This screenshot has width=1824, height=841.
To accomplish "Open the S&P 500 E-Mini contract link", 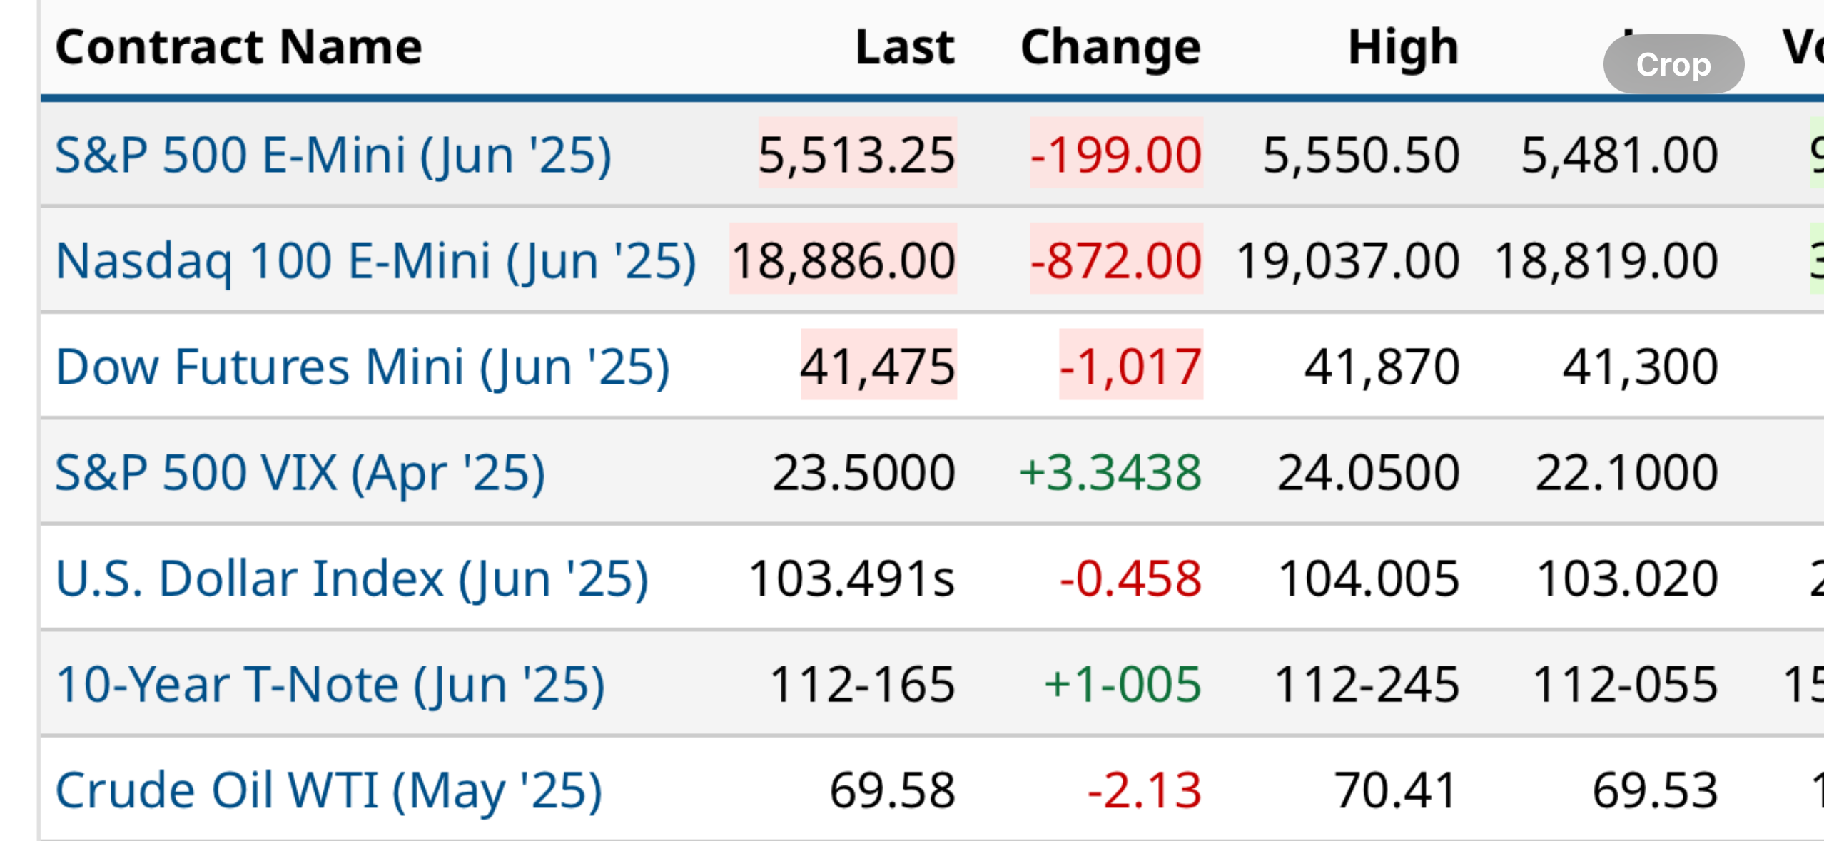I will coord(333,155).
